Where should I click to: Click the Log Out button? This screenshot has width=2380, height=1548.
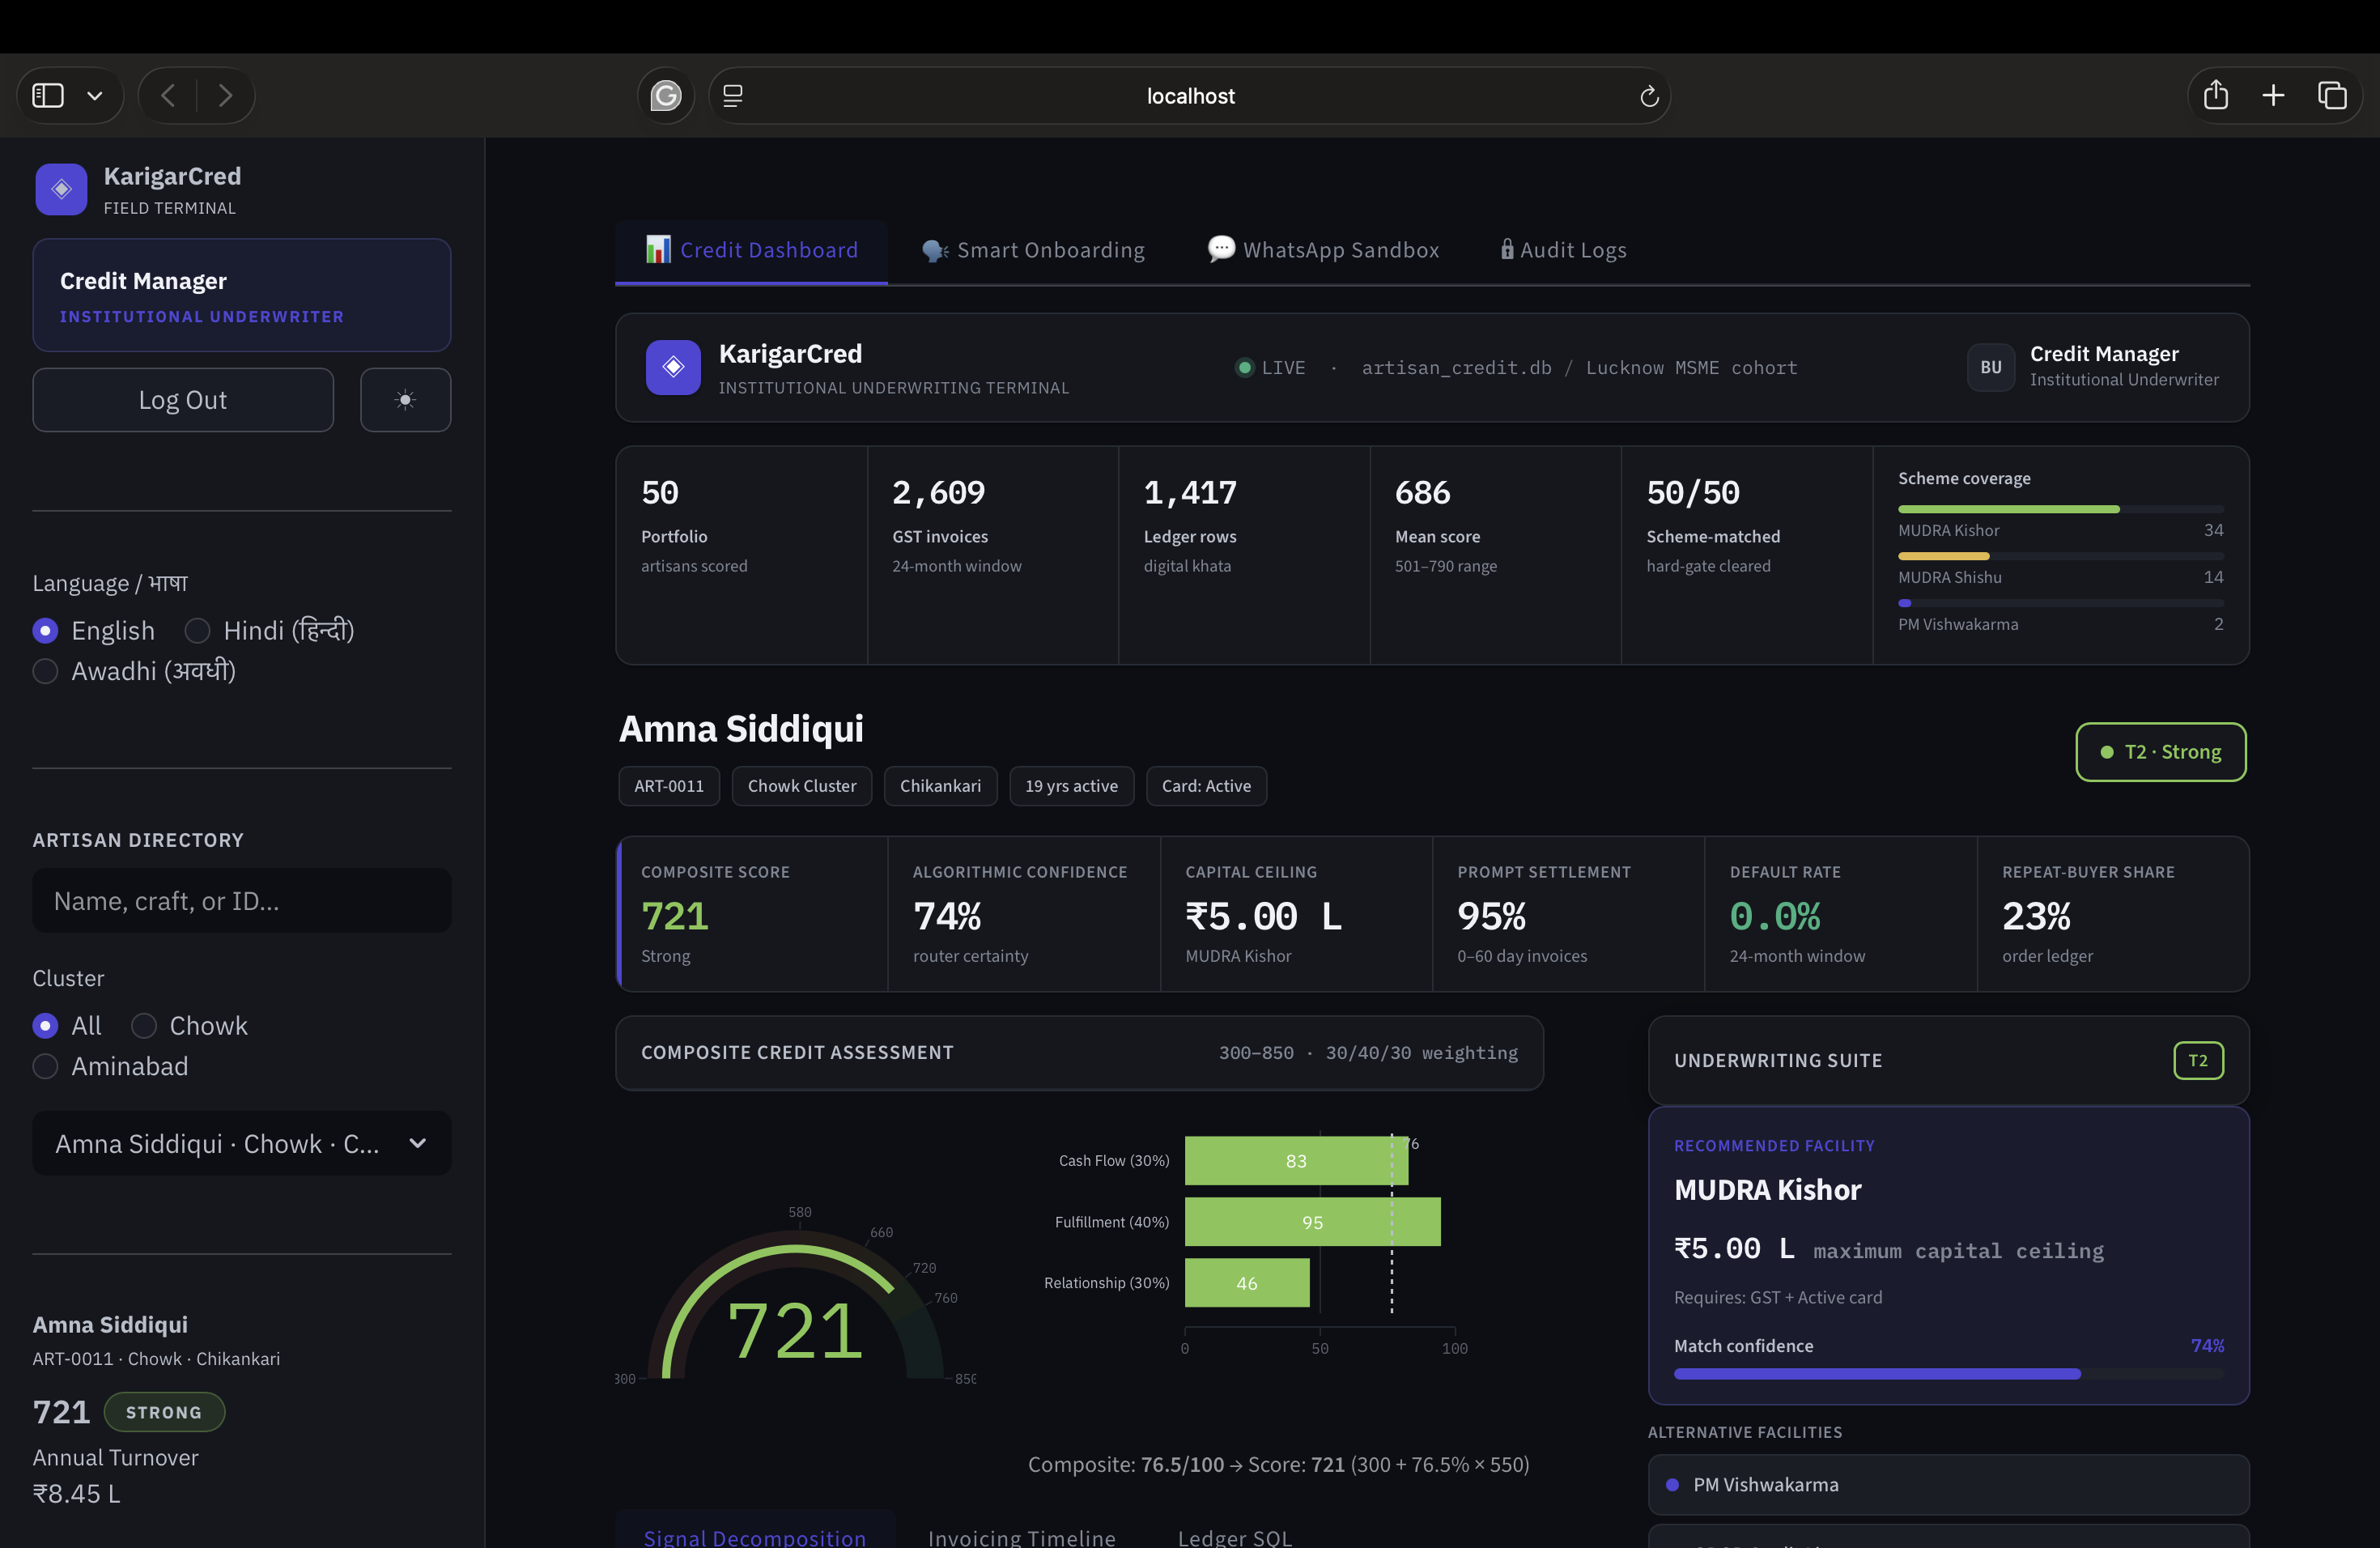(183, 400)
